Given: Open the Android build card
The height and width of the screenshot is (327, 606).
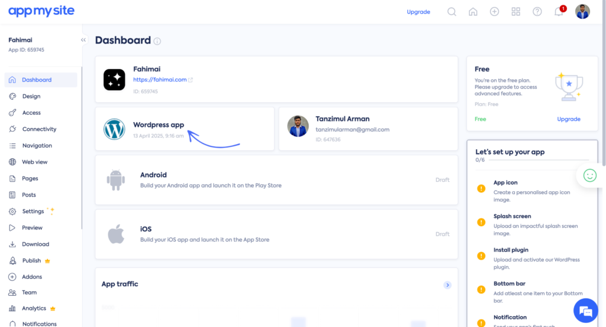Looking at the screenshot, I should [276, 179].
